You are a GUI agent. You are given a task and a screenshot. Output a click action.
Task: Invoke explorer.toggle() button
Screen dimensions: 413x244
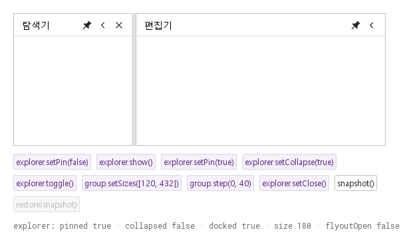pos(45,183)
